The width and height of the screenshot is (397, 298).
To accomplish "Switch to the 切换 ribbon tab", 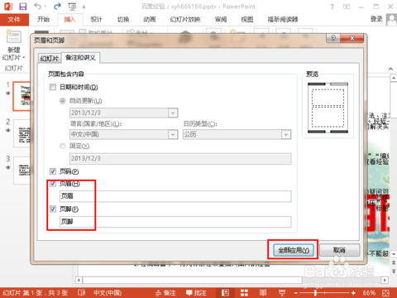I will (123, 19).
